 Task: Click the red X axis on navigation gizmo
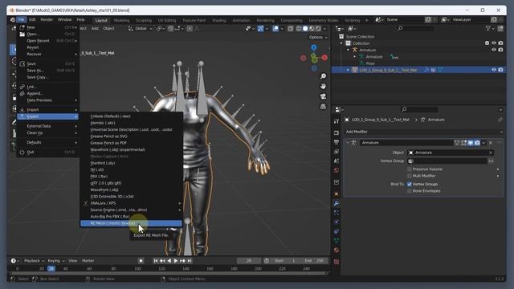point(324,58)
